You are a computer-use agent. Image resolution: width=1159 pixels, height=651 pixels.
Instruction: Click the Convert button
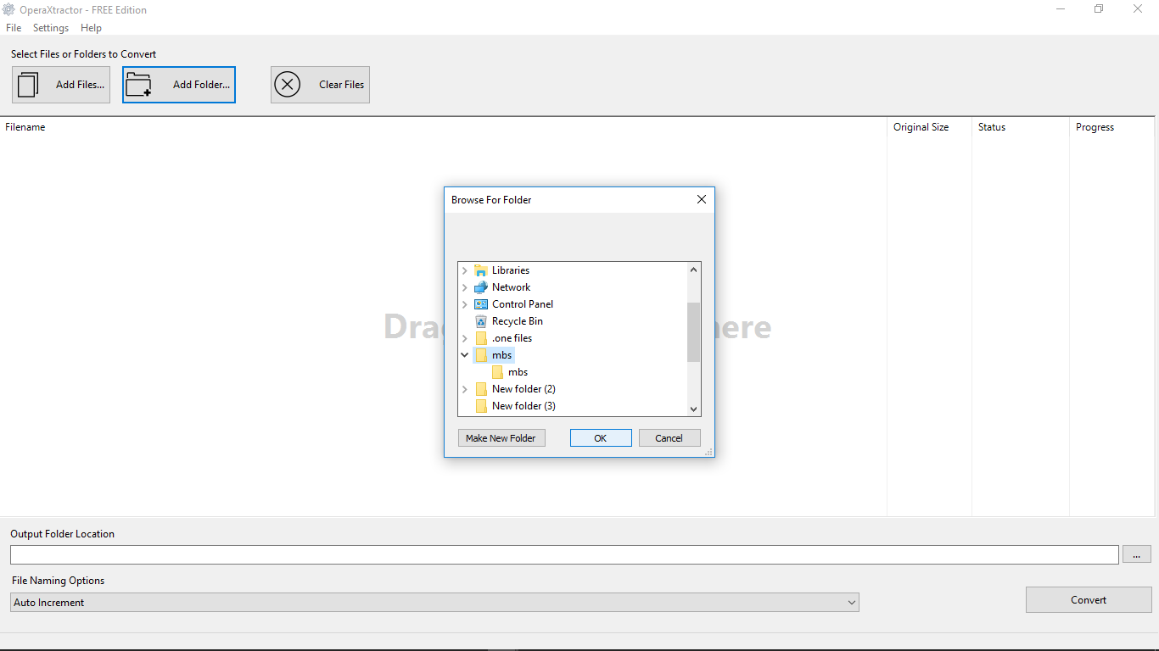click(1089, 600)
